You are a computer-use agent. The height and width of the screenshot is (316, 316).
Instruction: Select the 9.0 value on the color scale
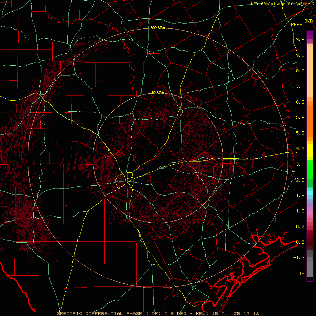pos(300,55)
